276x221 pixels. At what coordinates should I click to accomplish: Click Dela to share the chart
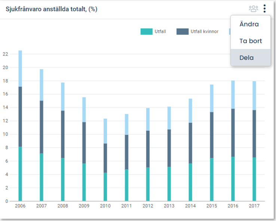(246, 58)
